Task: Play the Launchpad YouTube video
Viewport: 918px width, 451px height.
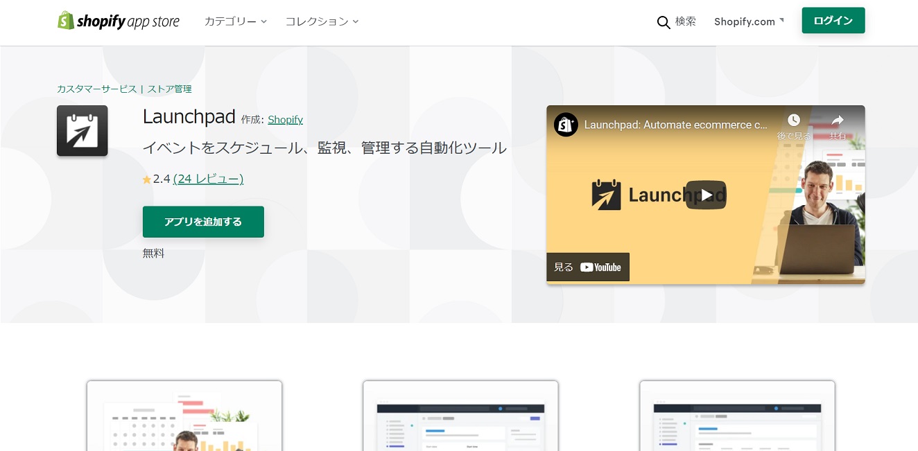Action: pyautogui.click(x=705, y=195)
